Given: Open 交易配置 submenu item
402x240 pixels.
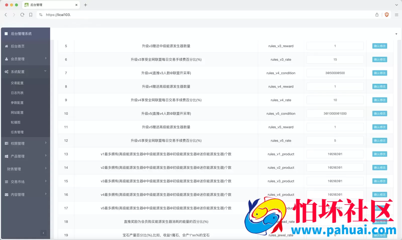Looking at the screenshot, I should [x=17, y=83].
